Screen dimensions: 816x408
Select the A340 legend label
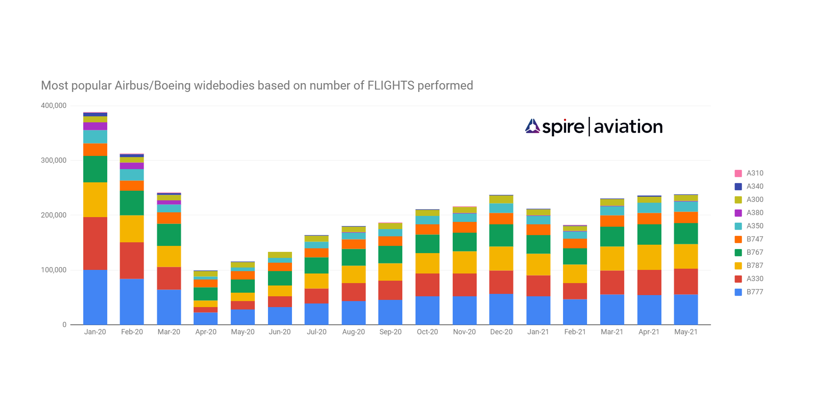click(755, 187)
